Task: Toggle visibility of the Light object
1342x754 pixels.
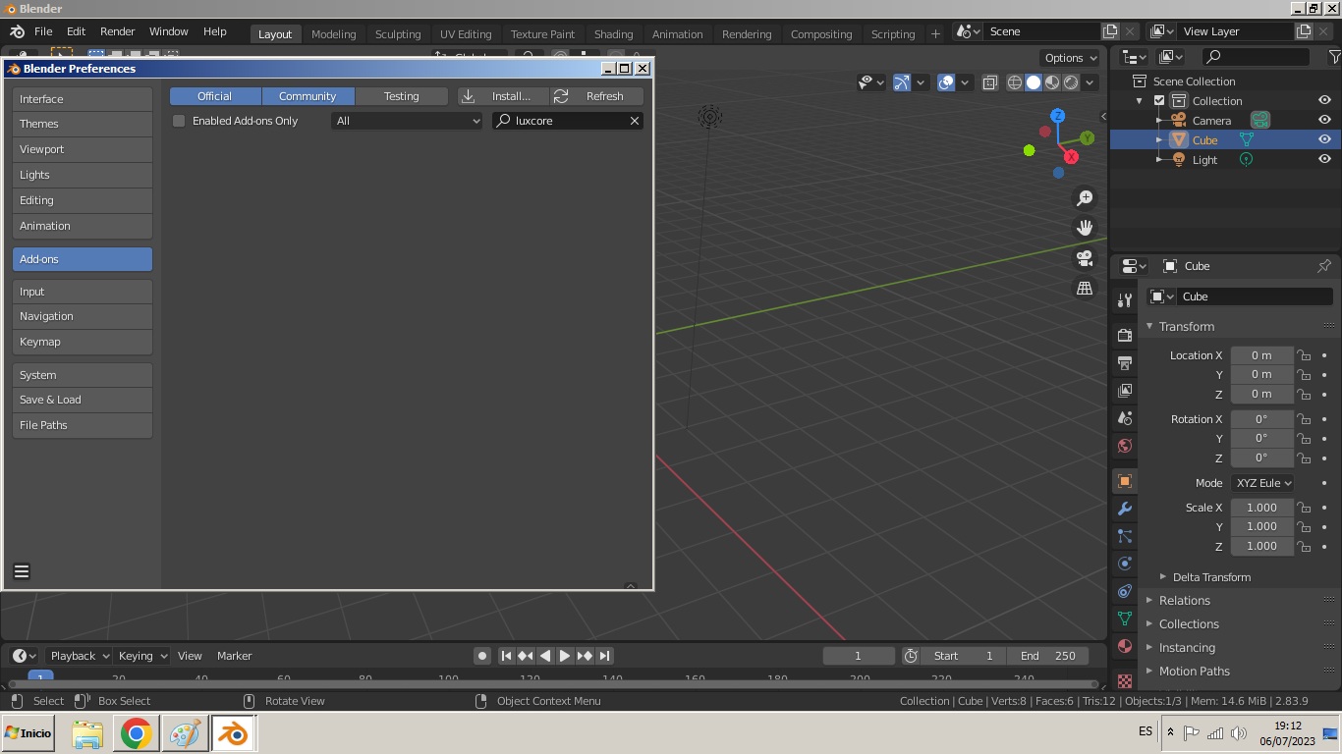Action: tap(1324, 159)
